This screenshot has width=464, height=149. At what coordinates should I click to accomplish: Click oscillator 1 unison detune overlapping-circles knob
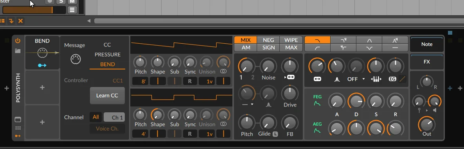[x=224, y=62]
